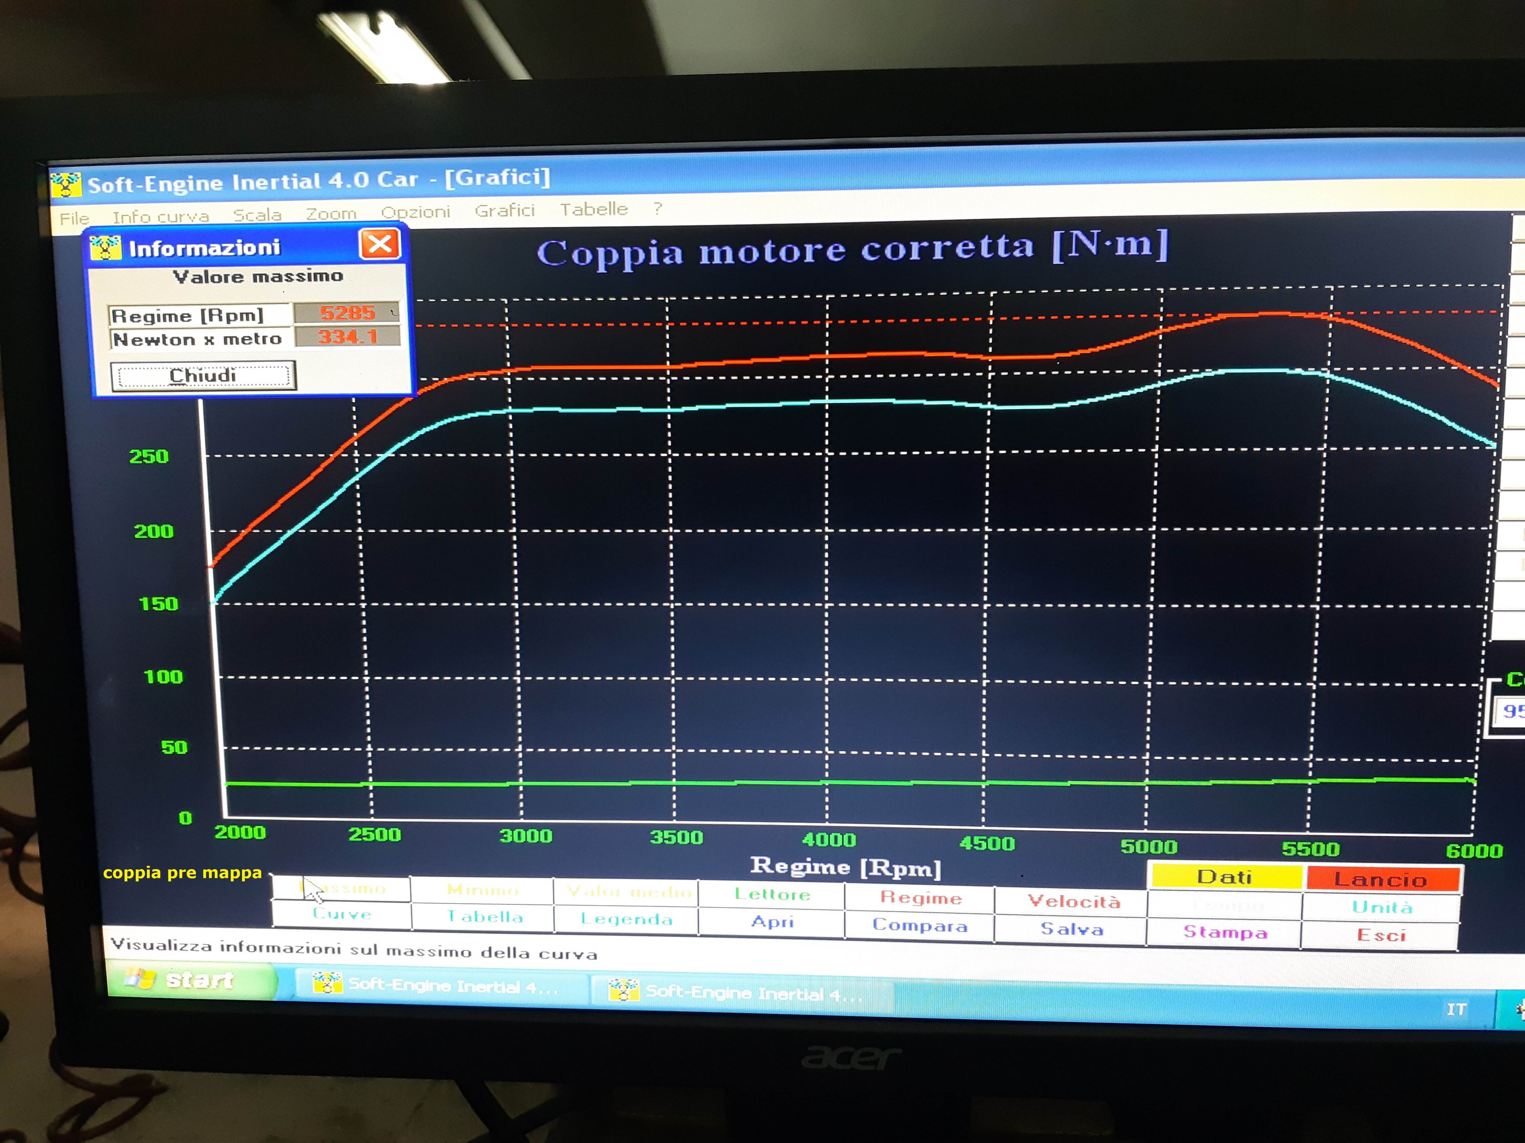1525x1143 pixels.
Task: Switch to second Soft-Engine Inertial taskbar window
Action: point(741,993)
